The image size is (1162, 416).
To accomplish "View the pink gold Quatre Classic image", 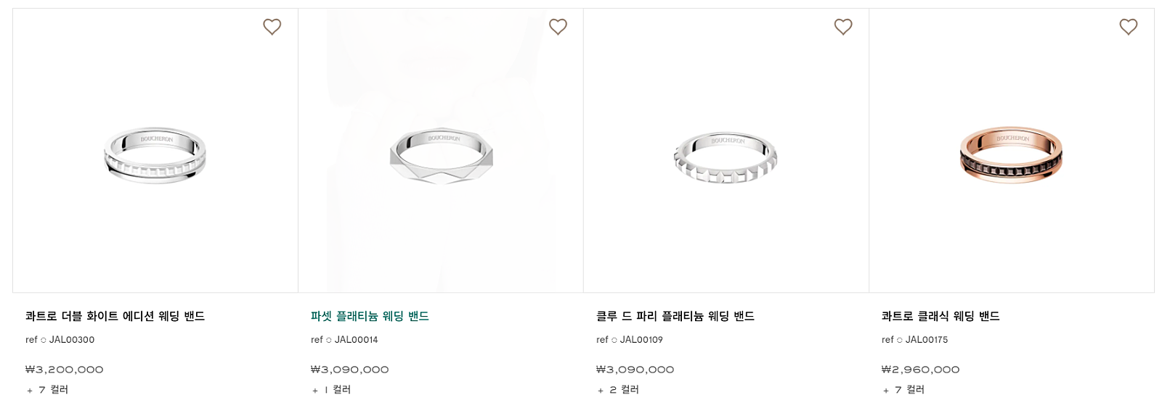I will 1011,155.
